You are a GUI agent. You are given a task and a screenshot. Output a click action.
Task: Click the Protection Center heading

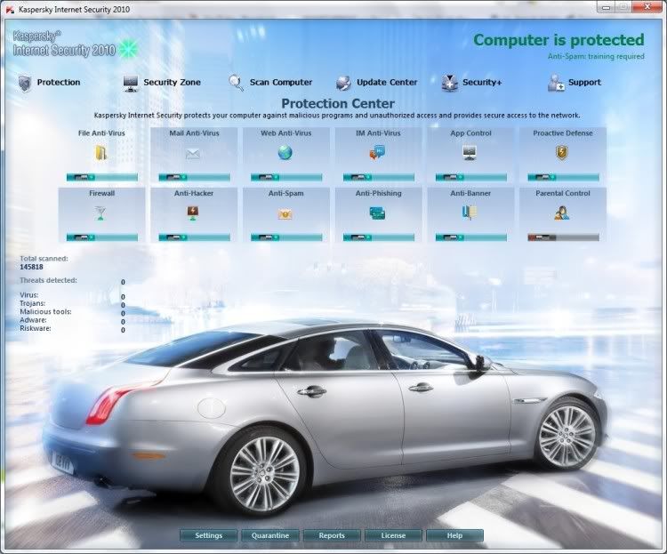pyautogui.click(x=338, y=103)
